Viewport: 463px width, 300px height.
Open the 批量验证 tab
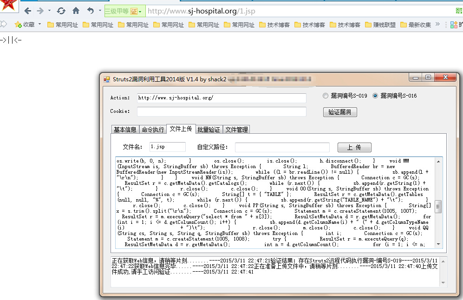[x=209, y=129]
